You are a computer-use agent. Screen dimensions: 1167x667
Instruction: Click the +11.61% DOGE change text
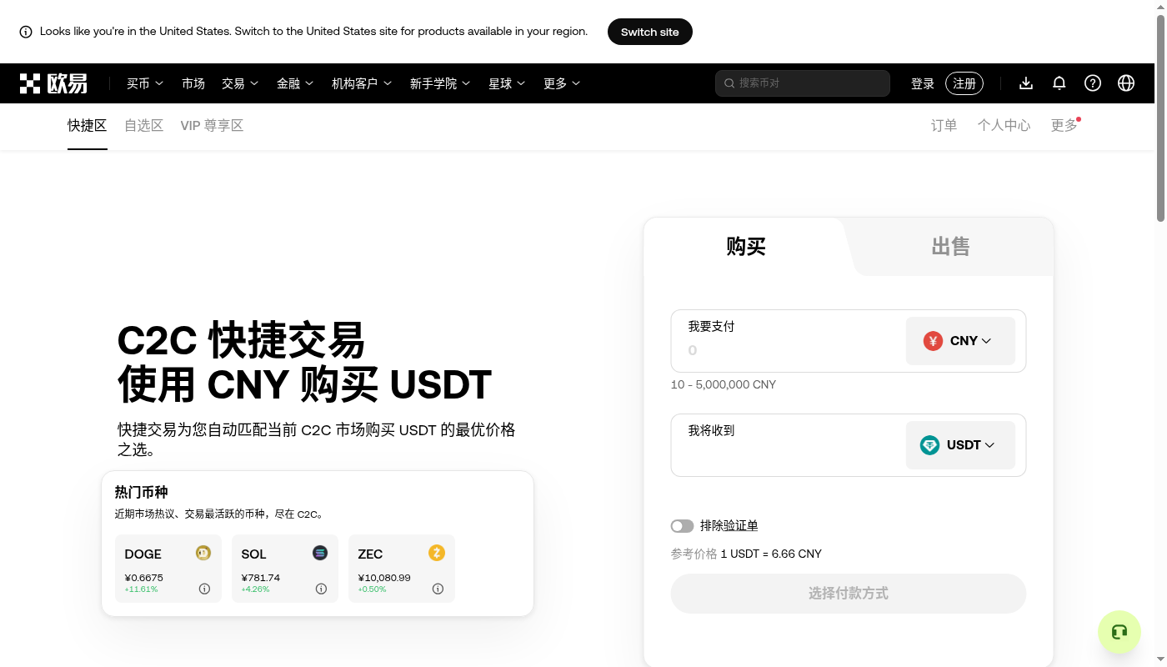(141, 589)
